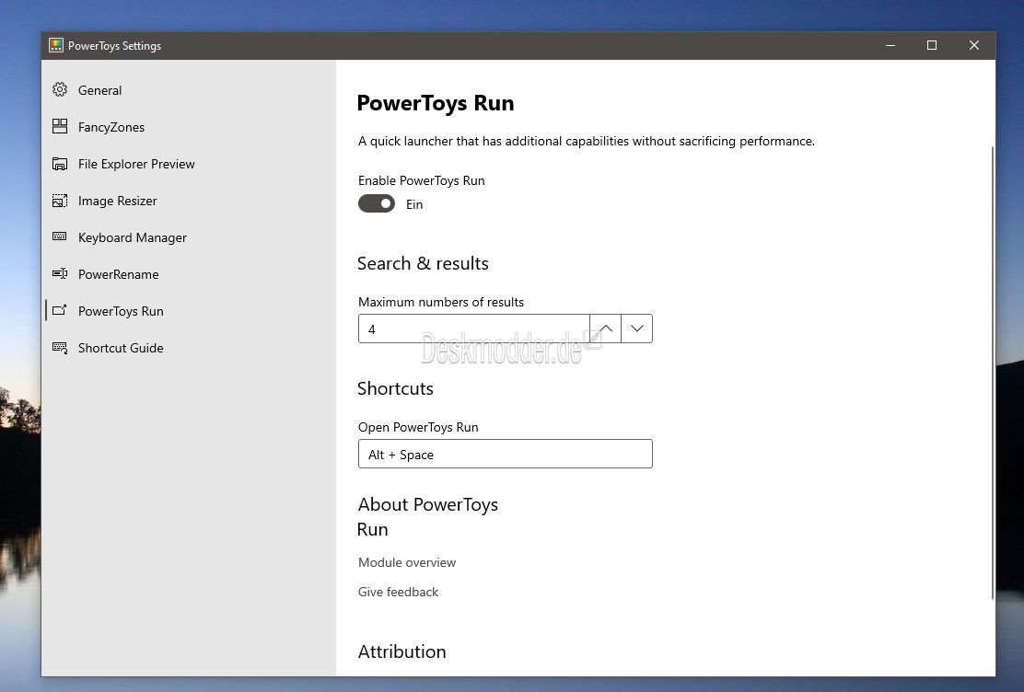Click the 'Attribution' heading

click(x=401, y=652)
